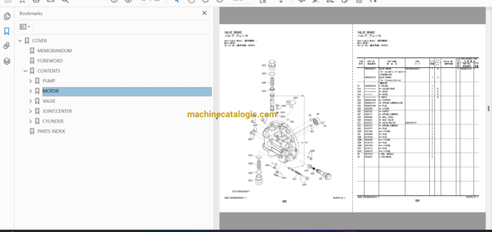Select the highlighted MOTOR bookmark

click(x=127, y=91)
